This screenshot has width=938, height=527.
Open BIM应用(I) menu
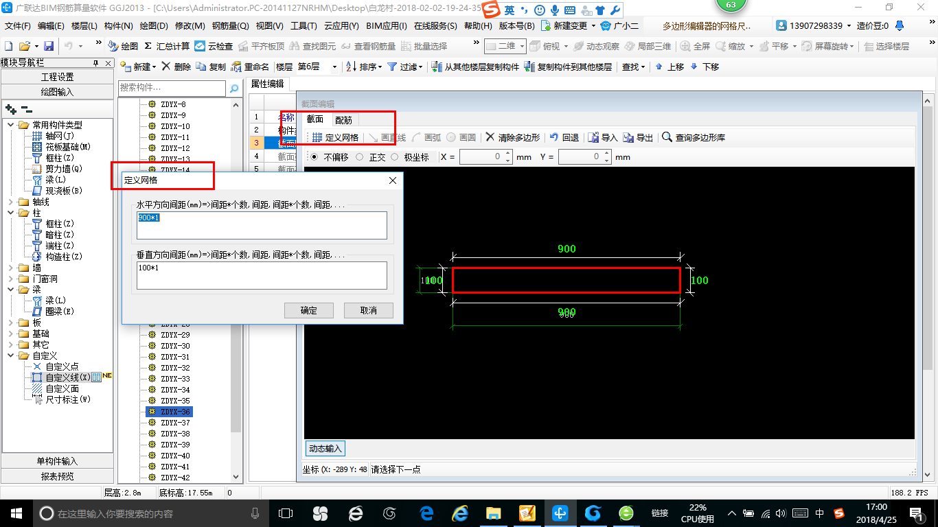click(387, 26)
